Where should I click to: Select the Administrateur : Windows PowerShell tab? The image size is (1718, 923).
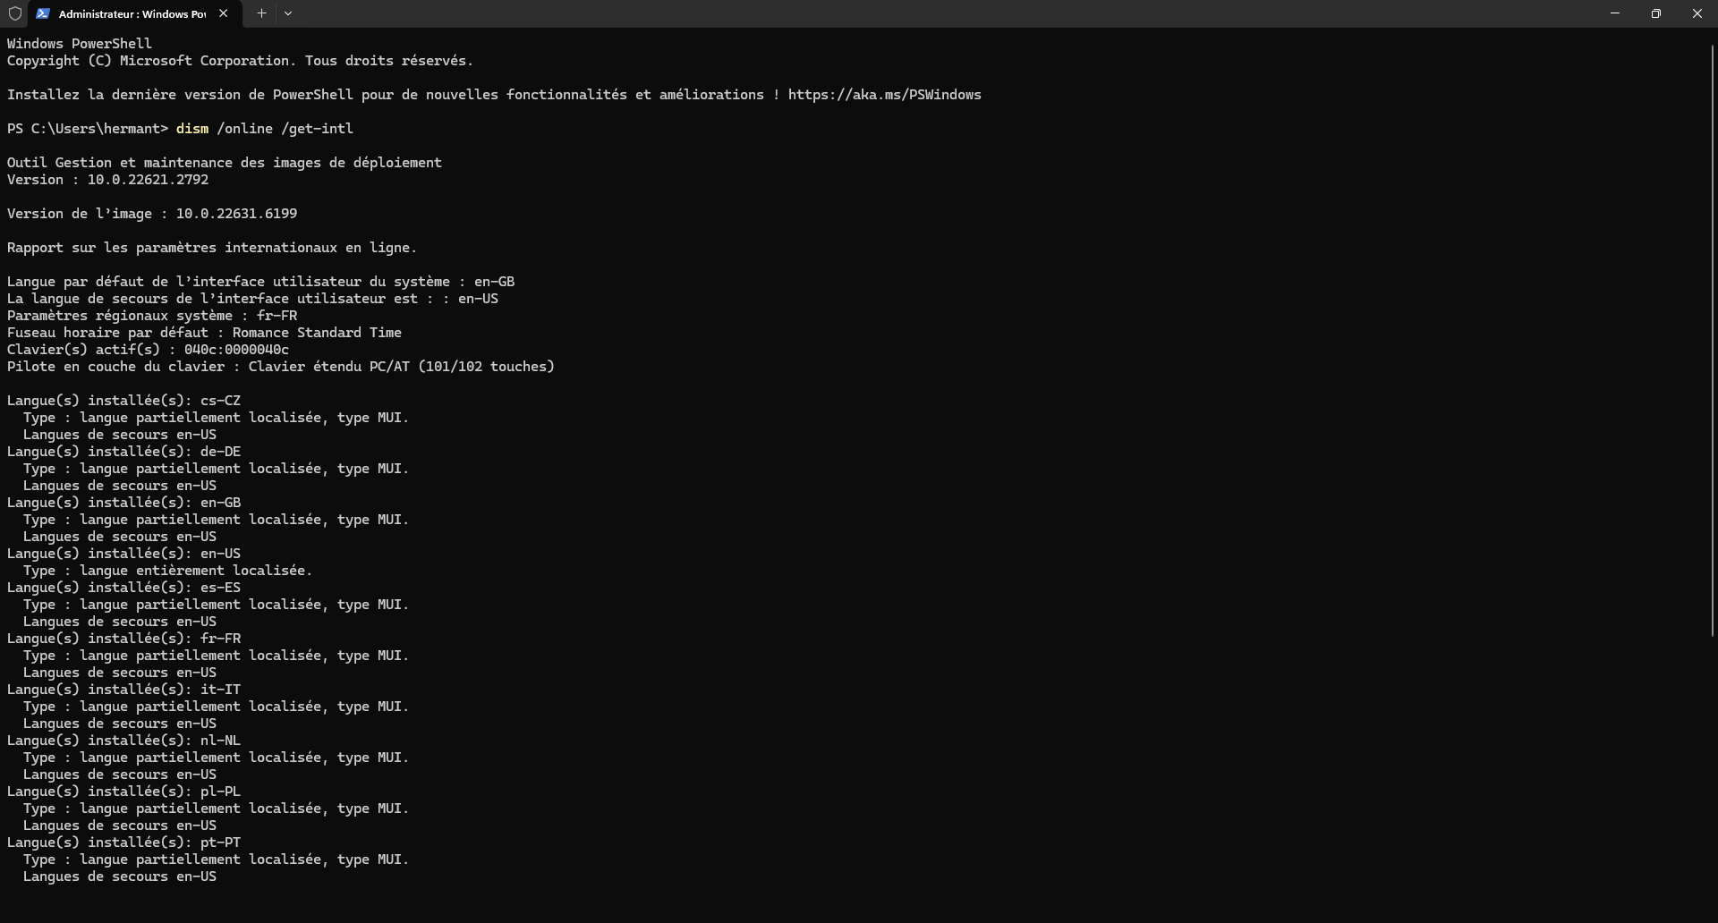pyautogui.click(x=132, y=13)
